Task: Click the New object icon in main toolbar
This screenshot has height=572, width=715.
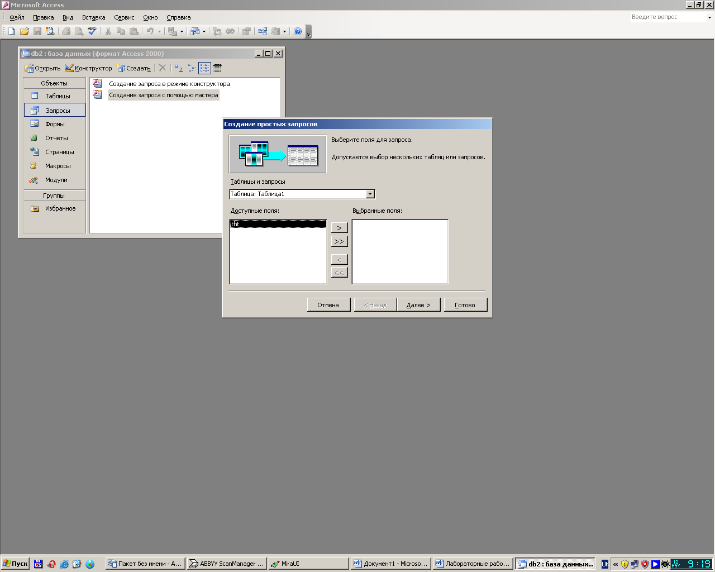Action: pos(276,31)
